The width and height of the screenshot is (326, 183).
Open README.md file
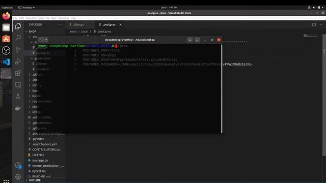(45, 176)
